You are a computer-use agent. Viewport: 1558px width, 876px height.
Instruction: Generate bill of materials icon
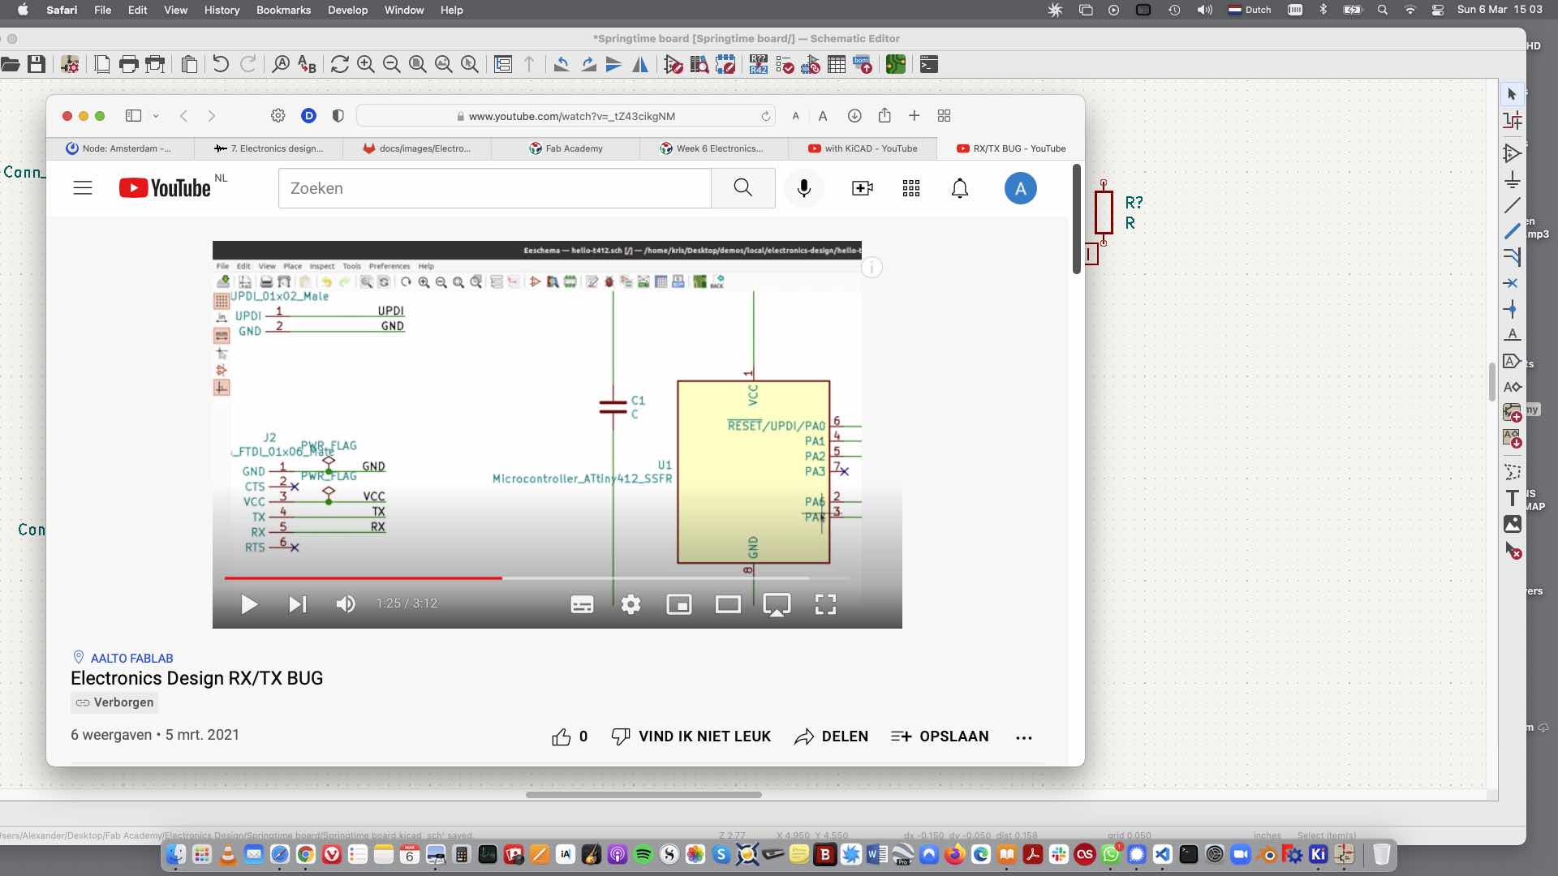pyautogui.click(x=863, y=64)
